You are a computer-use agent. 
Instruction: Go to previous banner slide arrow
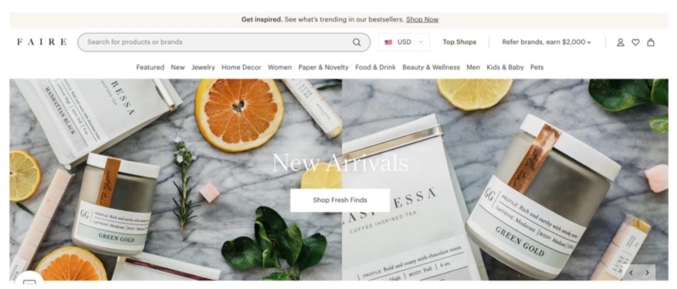tap(631, 273)
